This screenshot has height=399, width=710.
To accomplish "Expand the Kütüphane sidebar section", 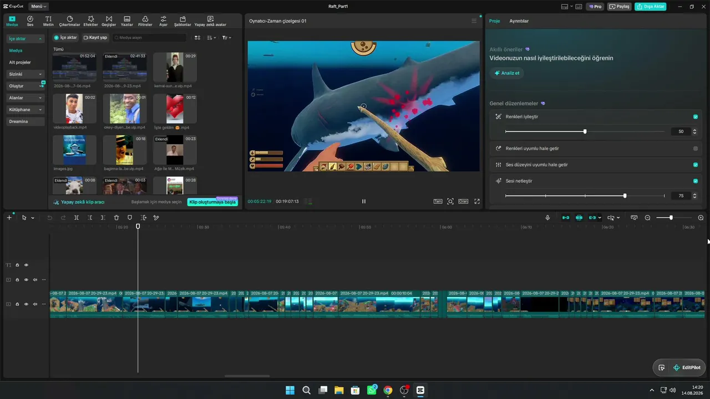I will [x=40, y=110].
